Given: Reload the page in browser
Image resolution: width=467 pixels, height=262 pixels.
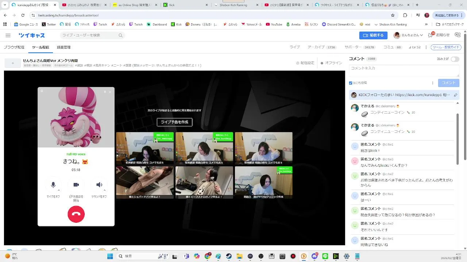Looking at the screenshot, I should (x=23, y=15).
